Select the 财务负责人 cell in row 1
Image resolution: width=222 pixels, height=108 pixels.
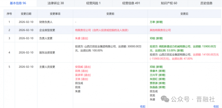55,22
